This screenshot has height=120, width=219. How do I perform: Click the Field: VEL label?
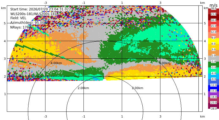click(x=18, y=18)
